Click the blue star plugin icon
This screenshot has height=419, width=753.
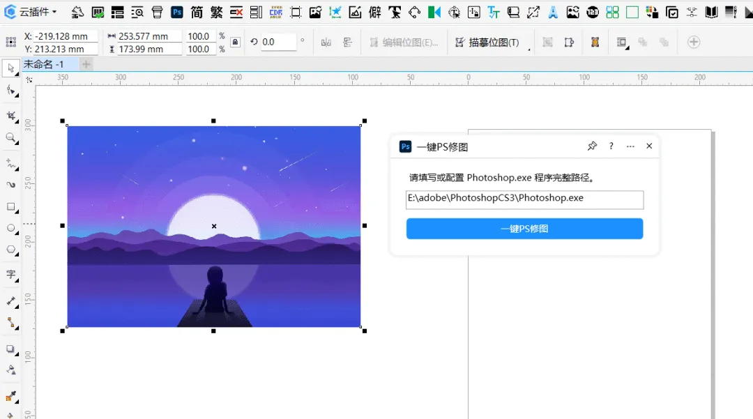coord(335,12)
